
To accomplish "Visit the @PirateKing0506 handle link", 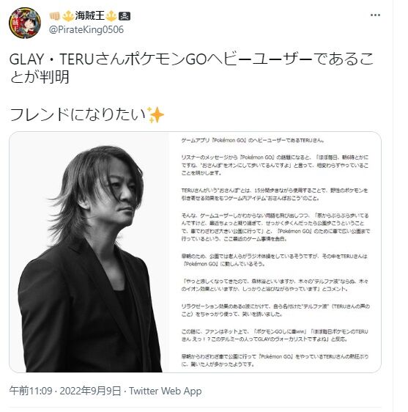I will (x=86, y=30).
